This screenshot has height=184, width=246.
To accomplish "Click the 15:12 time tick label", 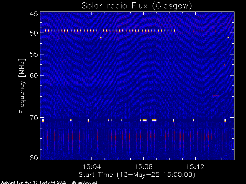I will pos(195,167).
